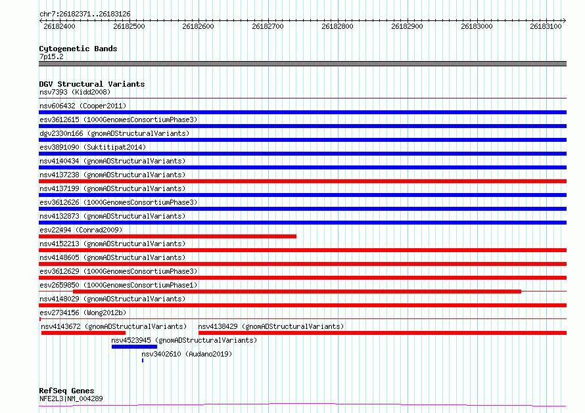Viewport: 585px width, 413px height.
Task: Click the red bar under nsv4148605
Action: coord(302,264)
